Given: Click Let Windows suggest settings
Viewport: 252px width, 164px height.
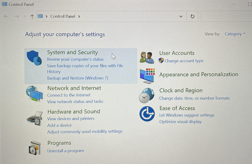Looking at the screenshot, I should coord(187,115).
